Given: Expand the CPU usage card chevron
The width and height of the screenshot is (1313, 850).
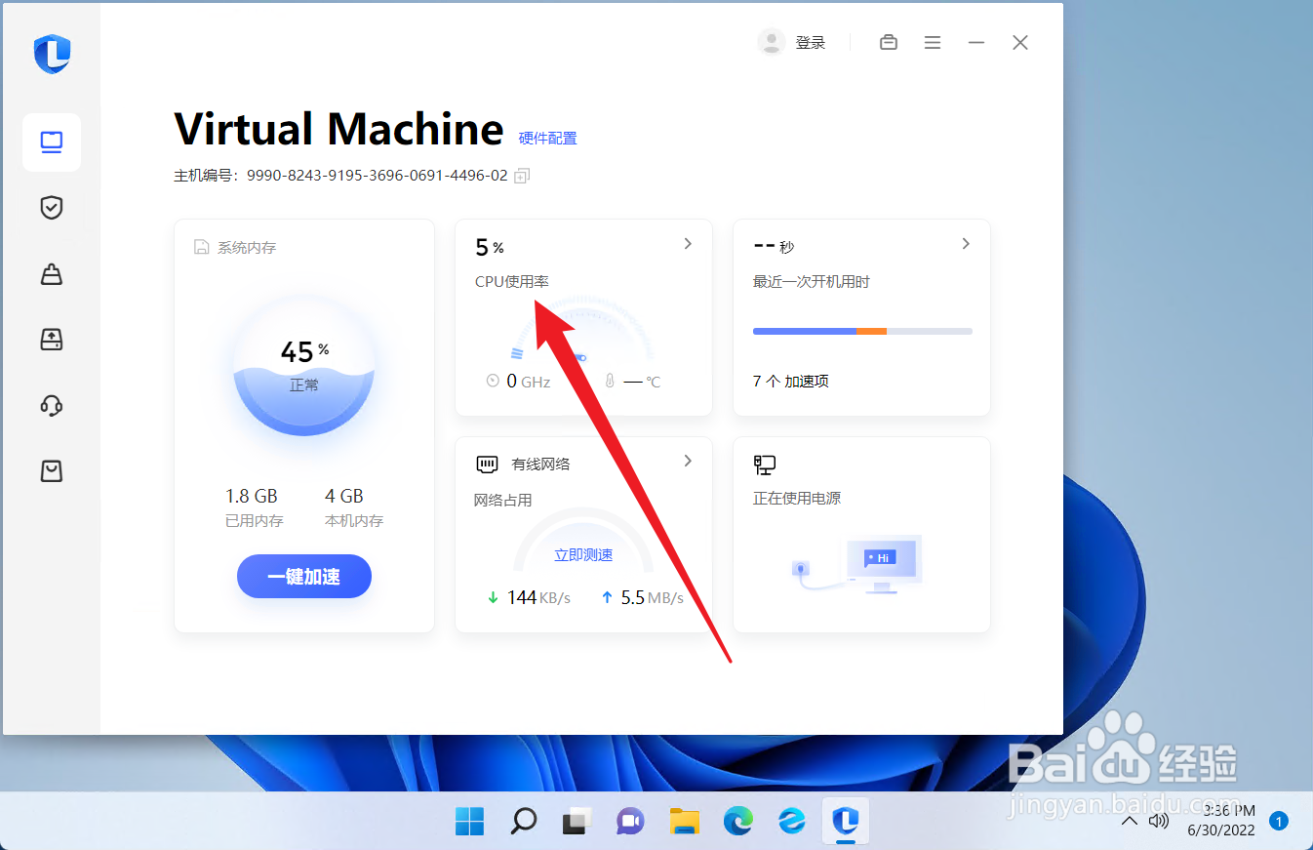Looking at the screenshot, I should [x=688, y=244].
